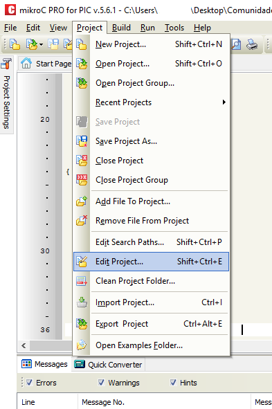272x409 pixels.
Task: Click the Open Project toolbar icon
Action: [32, 44]
